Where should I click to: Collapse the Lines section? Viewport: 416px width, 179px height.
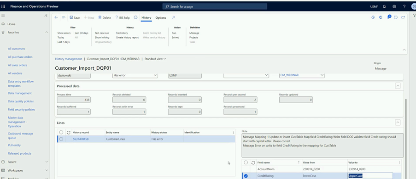coord(398,123)
